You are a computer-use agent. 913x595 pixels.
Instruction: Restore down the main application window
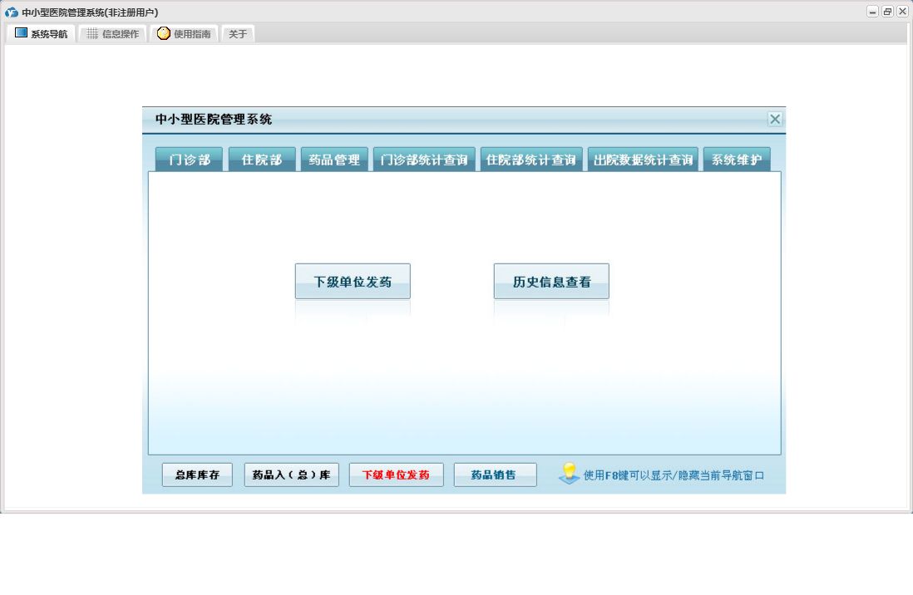point(887,12)
